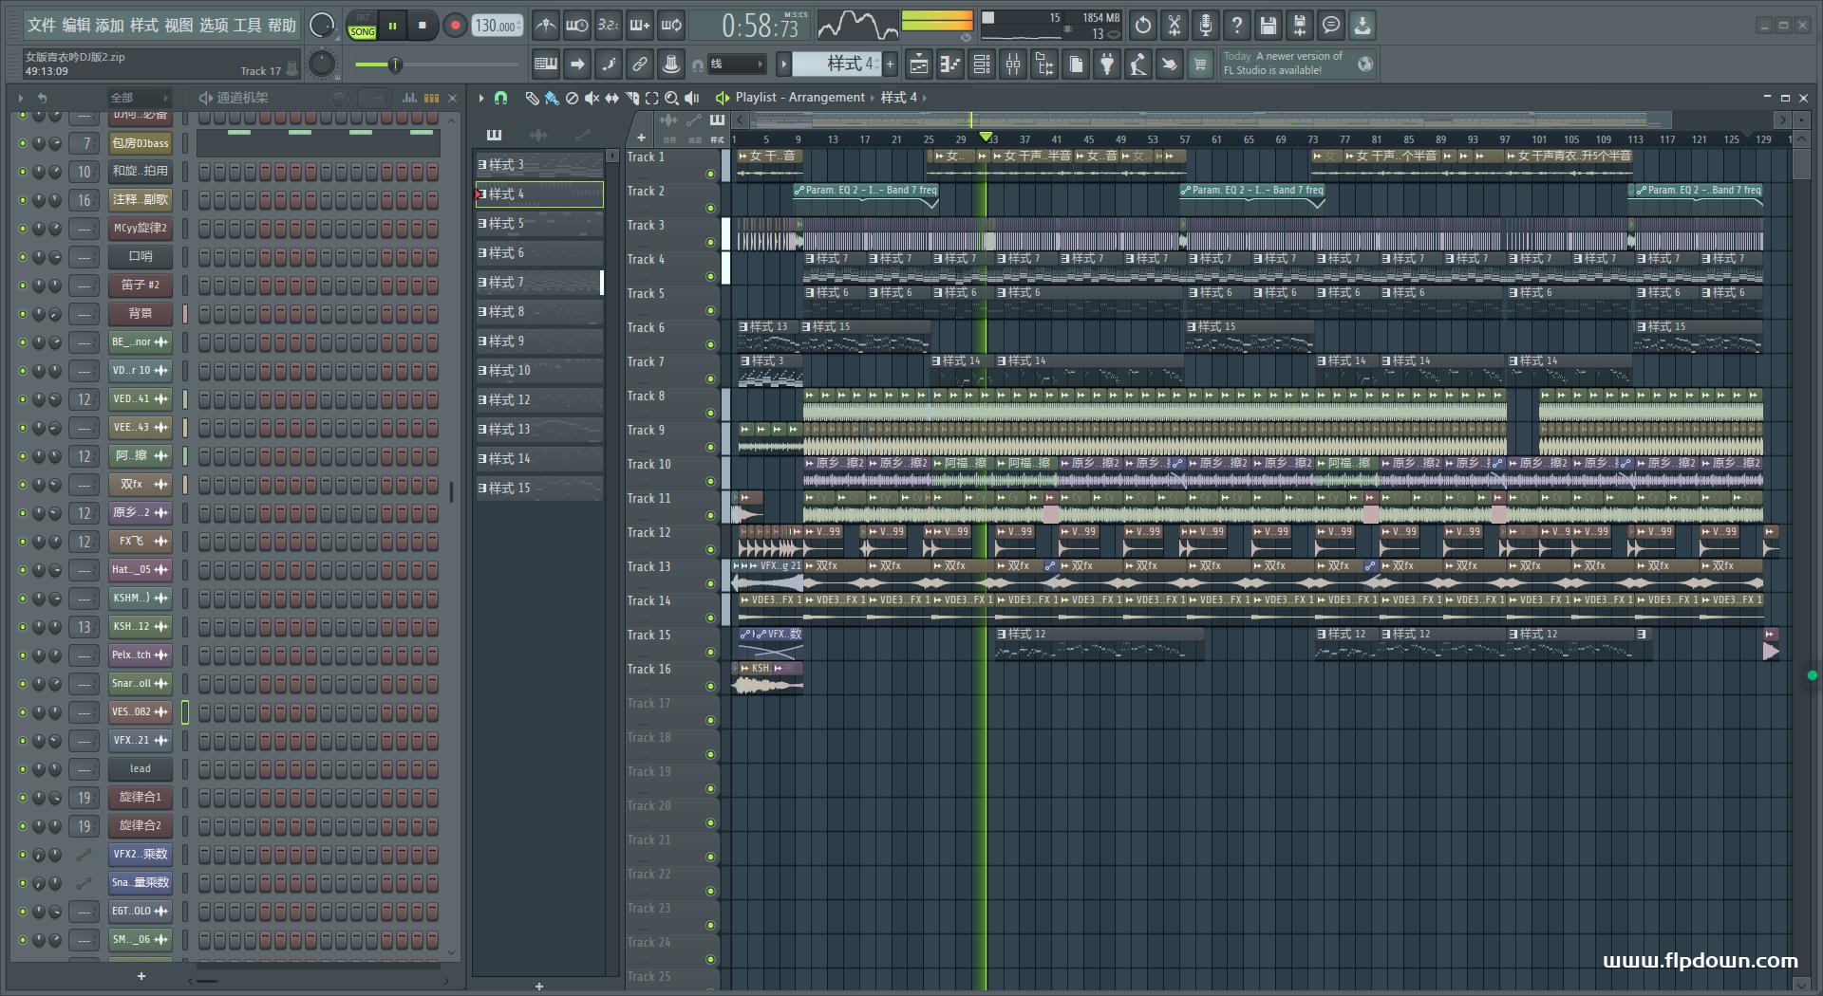The image size is (1823, 996).
Task: Mute playlist Track 12 green dot
Action: (x=710, y=550)
